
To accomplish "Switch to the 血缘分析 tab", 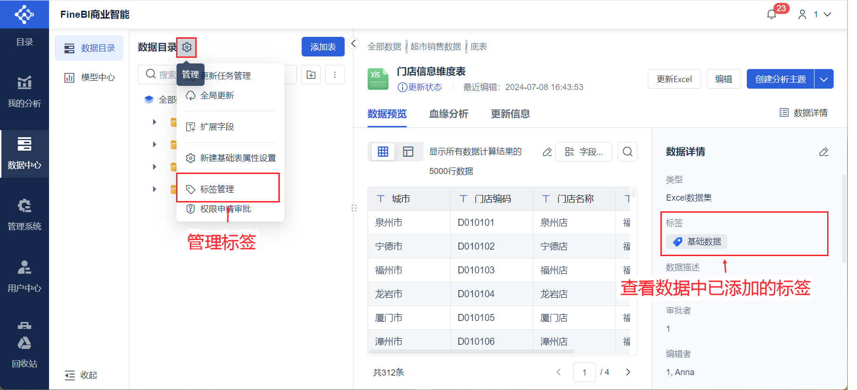I will pyautogui.click(x=449, y=114).
